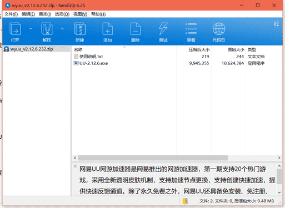Click the file list horizontal scrollbar thumb
The image size is (285, 208).
click(x=153, y=158)
